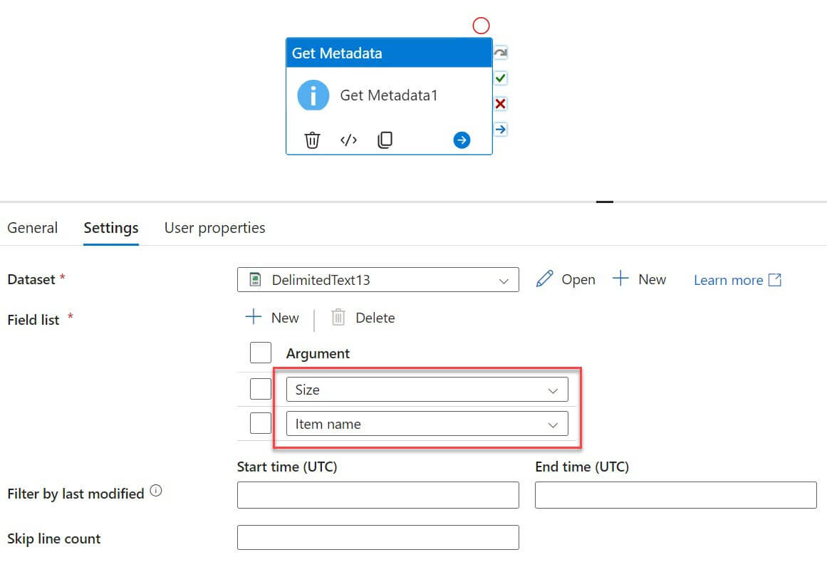Image resolution: width=827 pixels, height=567 pixels.
Task: View activity source code icon
Action: point(348,140)
